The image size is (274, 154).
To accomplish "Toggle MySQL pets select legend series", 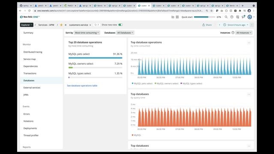I will pyautogui.click(x=142, y=83).
